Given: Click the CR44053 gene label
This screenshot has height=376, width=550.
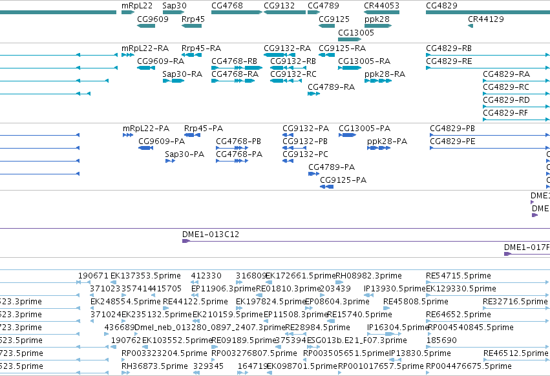Looking at the screenshot, I should pos(381,6).
